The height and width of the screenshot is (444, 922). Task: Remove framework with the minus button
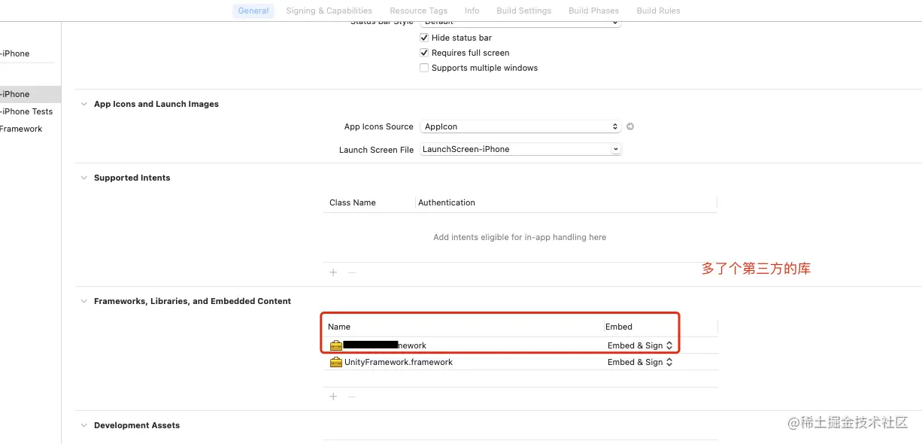(351, 397)
